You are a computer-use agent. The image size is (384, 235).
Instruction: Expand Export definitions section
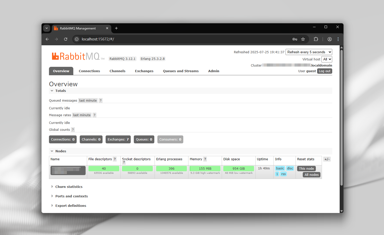(68, 206)
